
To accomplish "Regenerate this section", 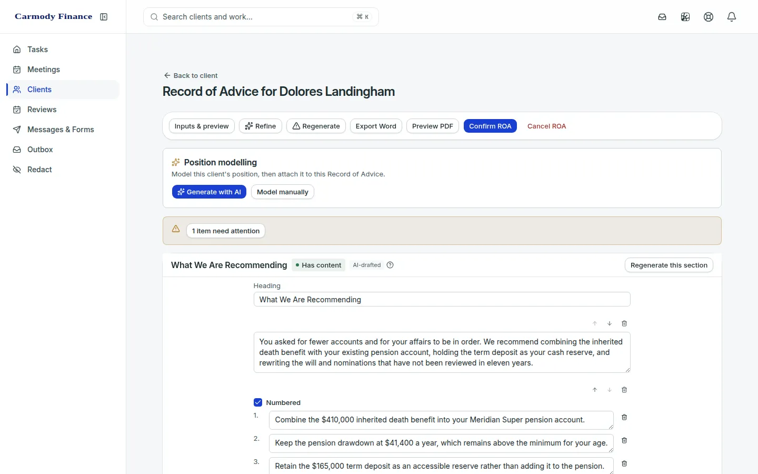I will tap(669, 265).
